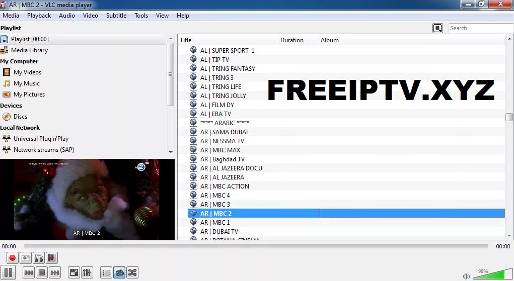Change playlist view mode icon
The image size is (514, 281).
[437, 28]
